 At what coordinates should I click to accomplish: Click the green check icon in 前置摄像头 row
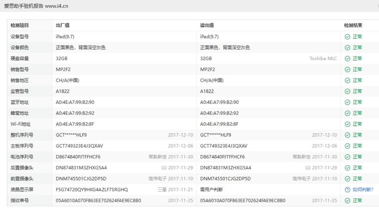pyautogui.click(x=347, y=179)
